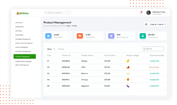Click Availability status for Eggplant
Image resolution: width=177 pixels, height=105 pixels.
(154, 86)
